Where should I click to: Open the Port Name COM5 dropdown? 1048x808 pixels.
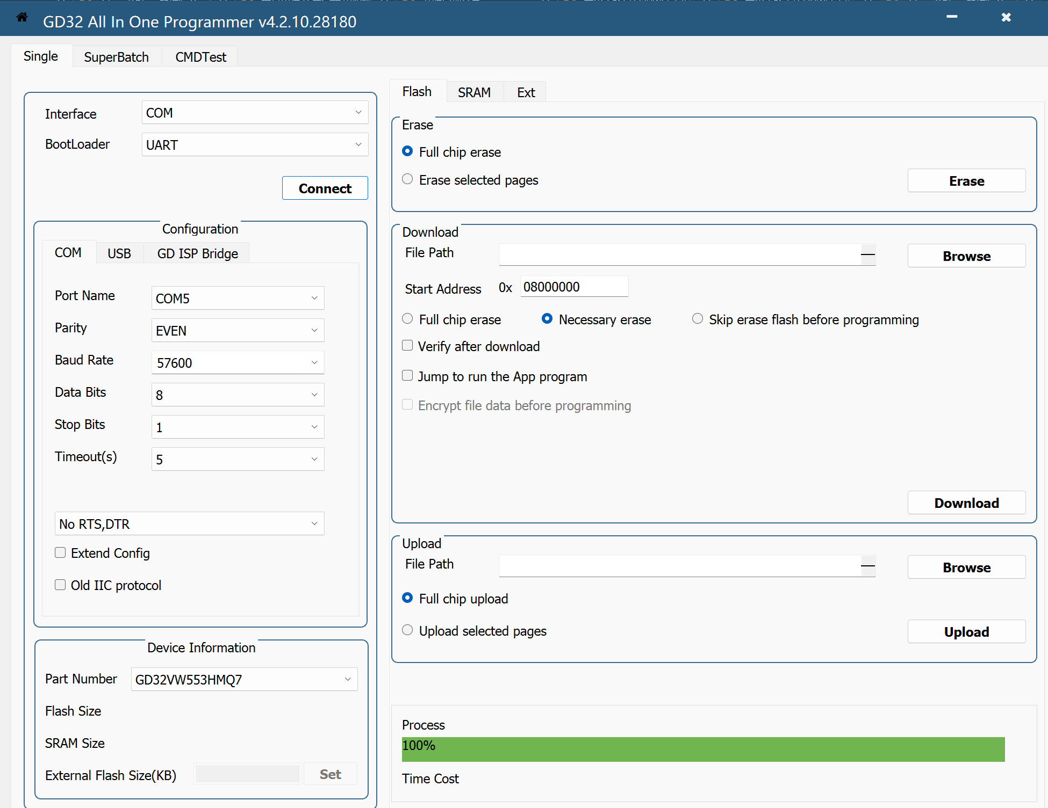pos(238,298)
